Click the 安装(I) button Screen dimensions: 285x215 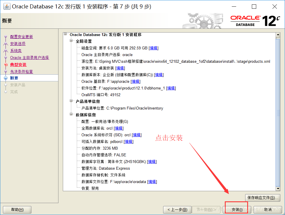tap(237, 209)
